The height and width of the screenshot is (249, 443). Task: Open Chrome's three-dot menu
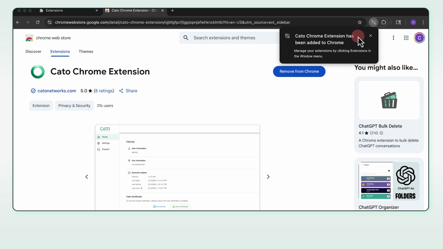[x=423, y=22]
